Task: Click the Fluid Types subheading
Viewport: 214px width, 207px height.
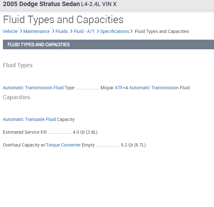Action: 18,65
